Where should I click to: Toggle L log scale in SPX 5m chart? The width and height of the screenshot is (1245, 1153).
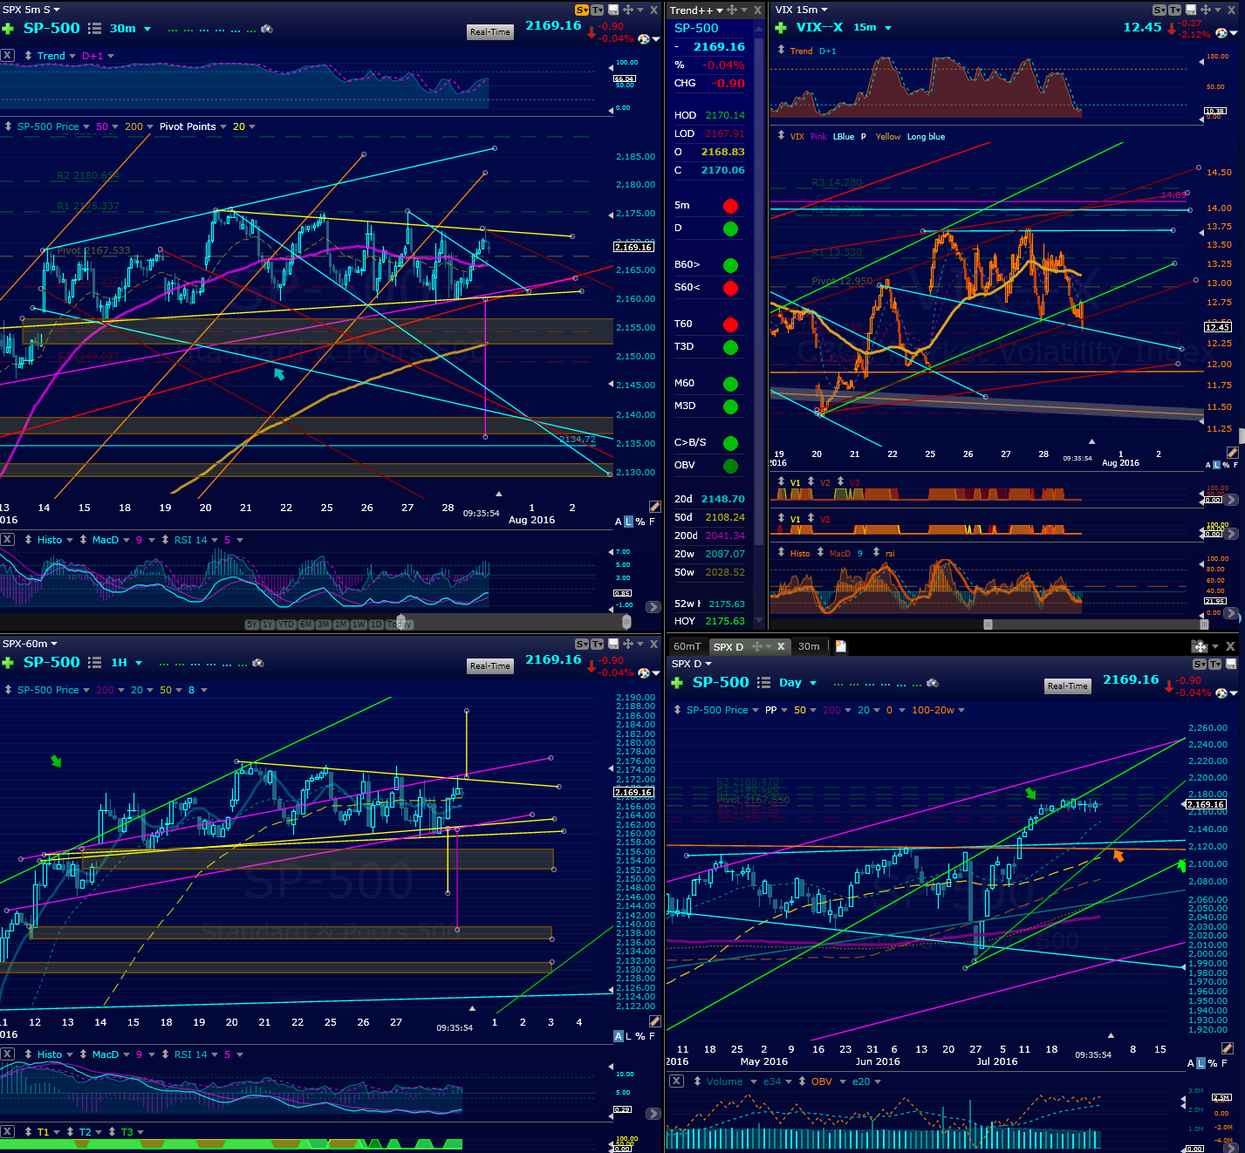[x=628, y=522]
